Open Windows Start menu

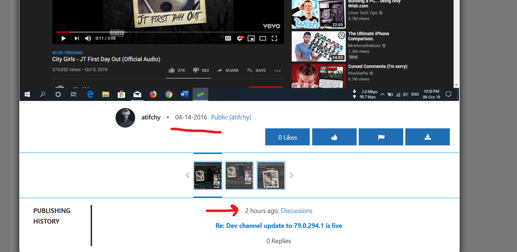(27, 94)
